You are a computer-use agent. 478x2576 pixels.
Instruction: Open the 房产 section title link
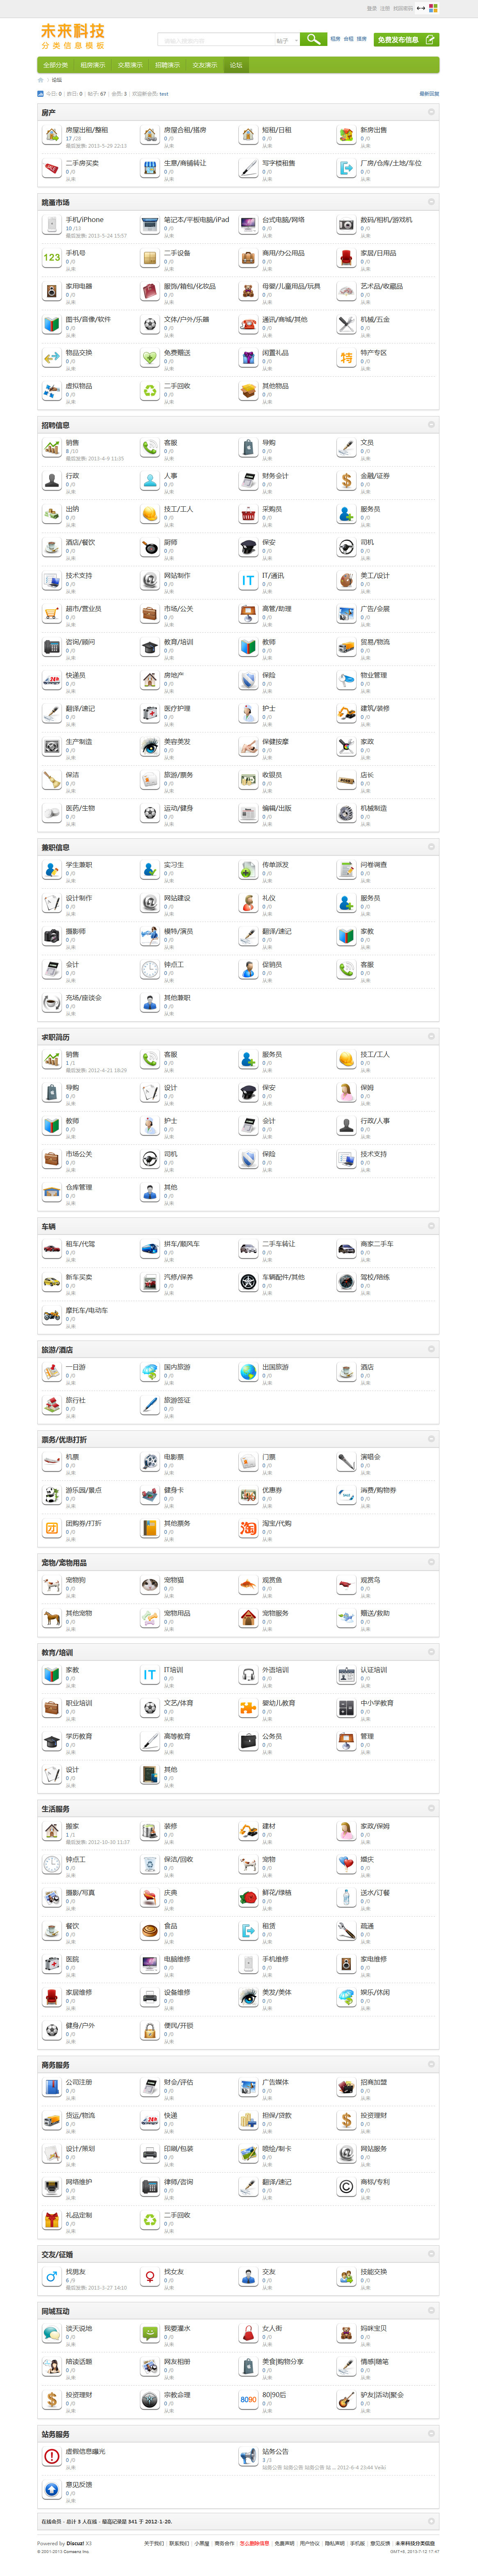coord(48,113)
